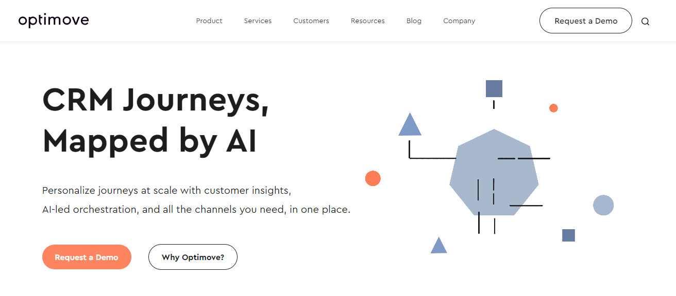The height and width of the screenshot is (296, 676).
Task: Click the Why Optimove? button
Action: coord(193,257)
